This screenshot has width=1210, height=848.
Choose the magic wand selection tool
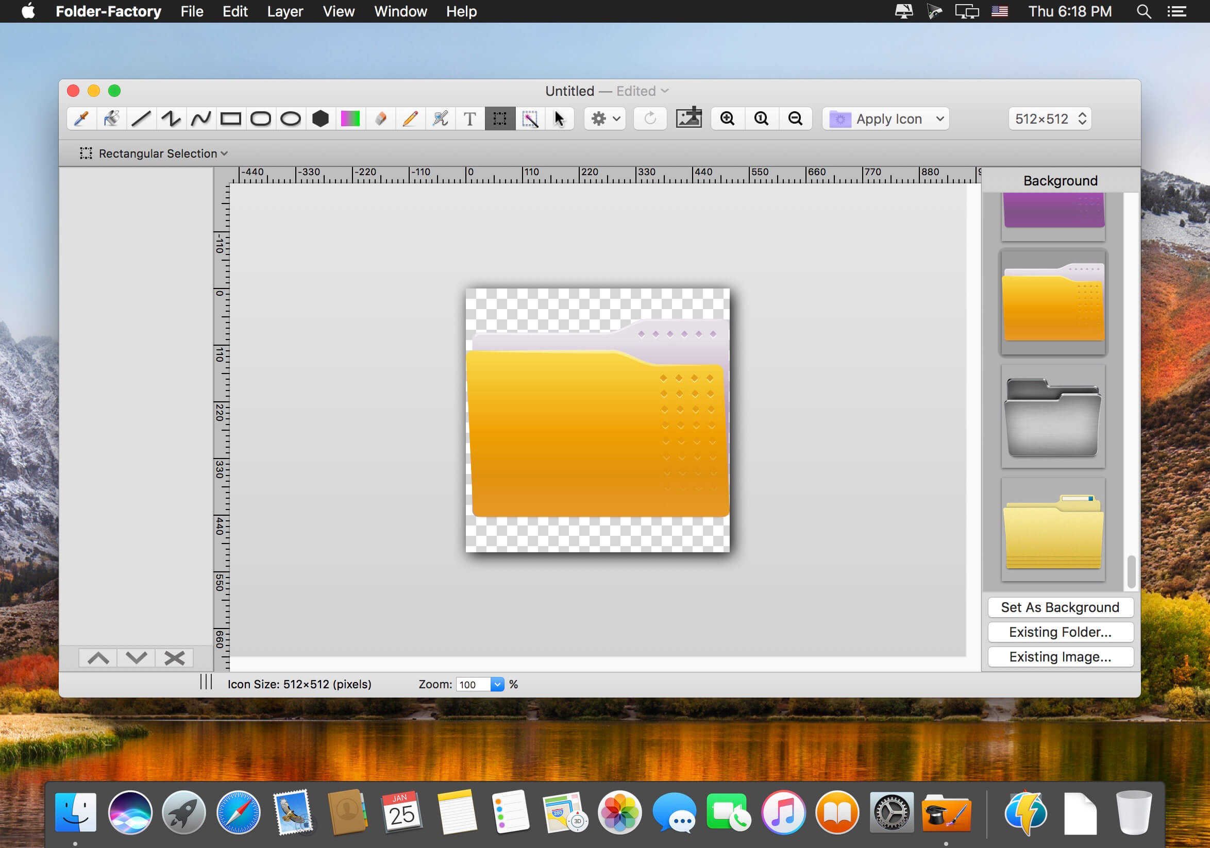[530, 119]
